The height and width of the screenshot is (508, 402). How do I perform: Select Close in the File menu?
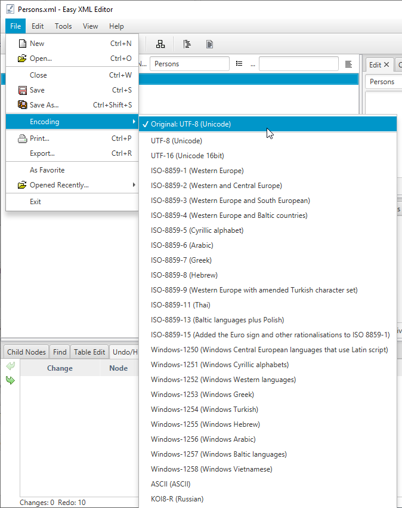click(x=72, y=75)
